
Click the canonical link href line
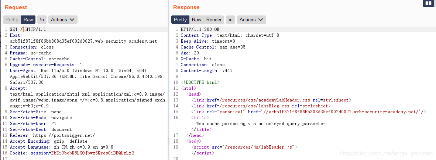[309, 112]
